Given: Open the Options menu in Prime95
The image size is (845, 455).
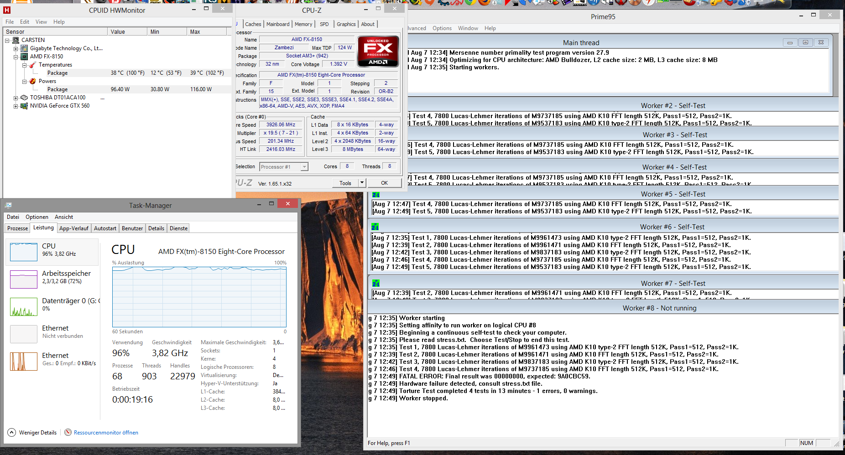Looking at the screenshot, I should (x=442, y=28).
